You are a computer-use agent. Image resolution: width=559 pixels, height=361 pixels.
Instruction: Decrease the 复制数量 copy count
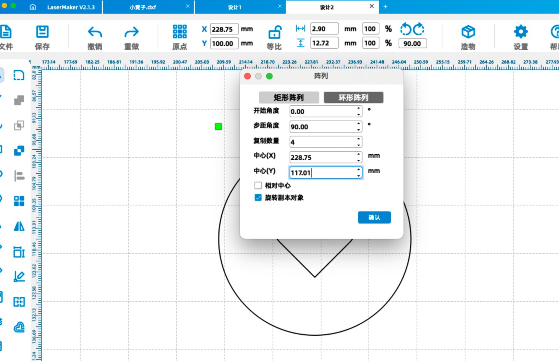pos(359,145)
